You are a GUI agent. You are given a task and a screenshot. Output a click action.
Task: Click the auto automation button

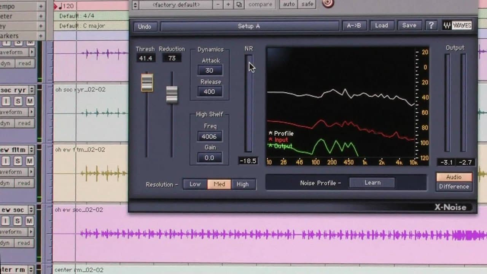[289, 5]
